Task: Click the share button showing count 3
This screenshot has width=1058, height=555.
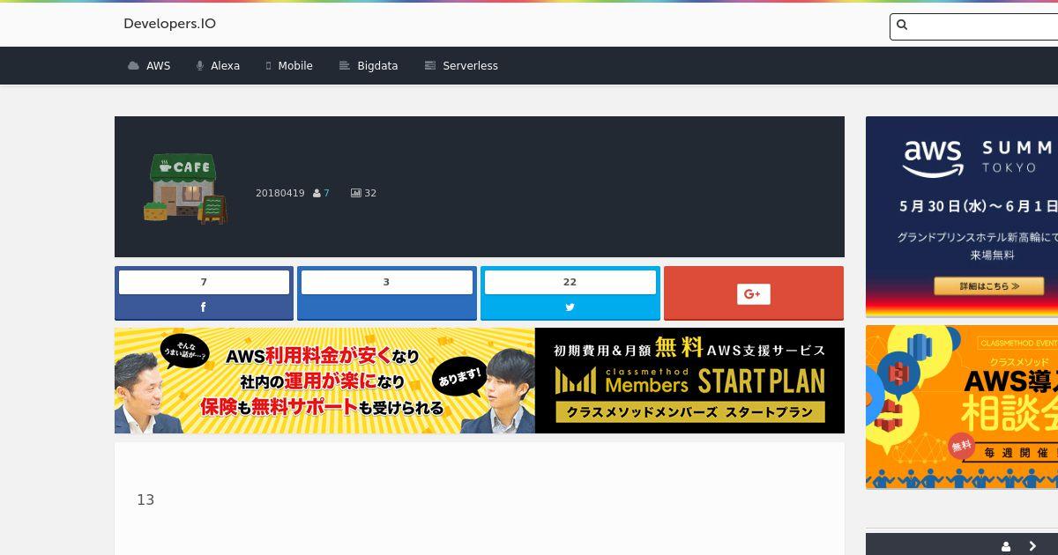Action: (387, 292)
